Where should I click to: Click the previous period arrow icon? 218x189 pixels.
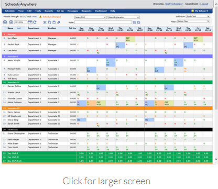coord(5,22)
